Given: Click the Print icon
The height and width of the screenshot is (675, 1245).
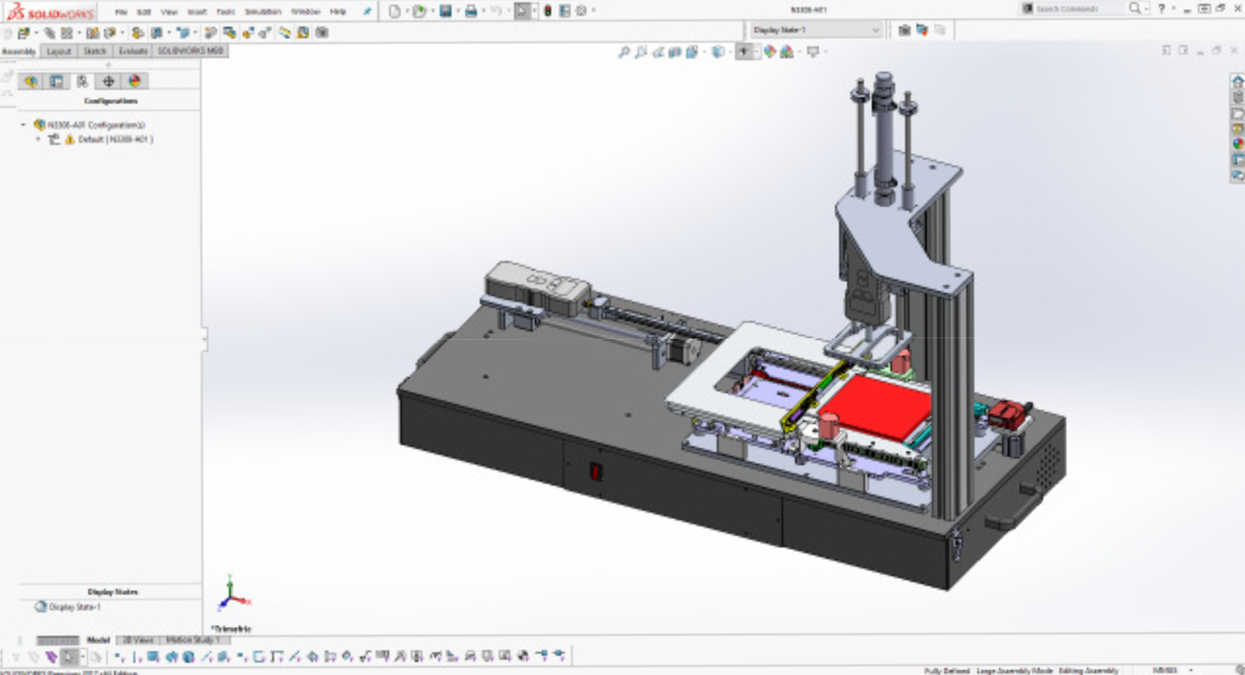Looking at the screenshot, I should 471,11.
